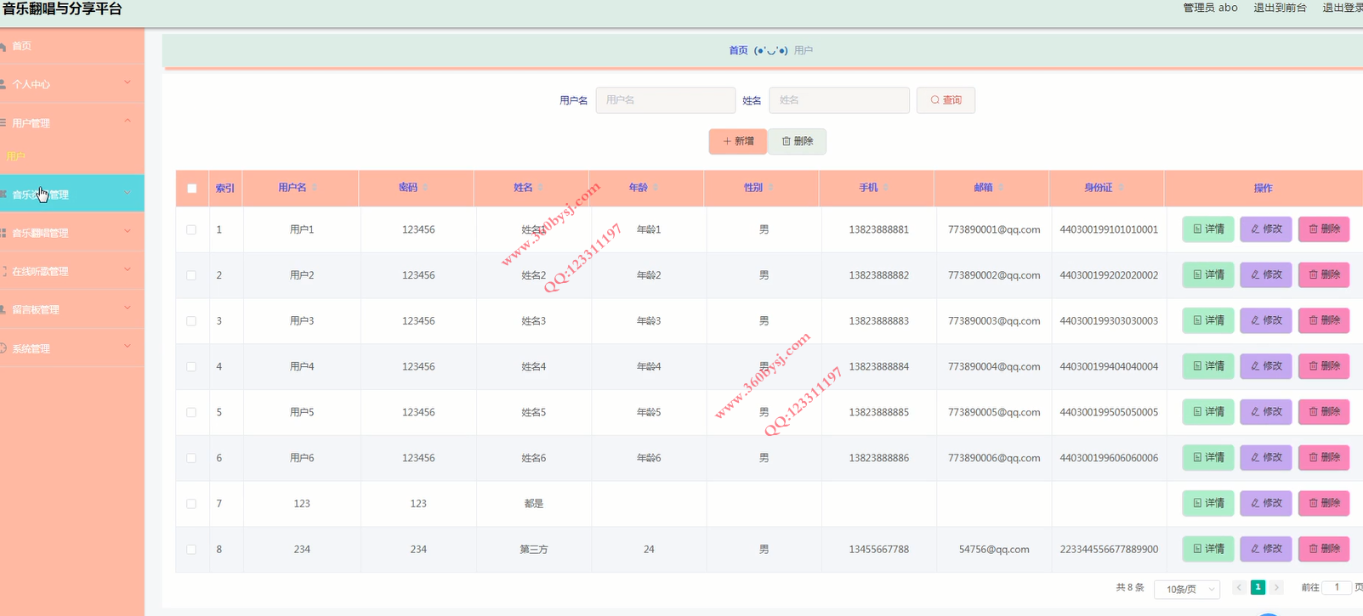Open the 音乐翻唱管理 sidebar menu
The width and height of the screenshot is (1363, 616).
tap(71, 232)
